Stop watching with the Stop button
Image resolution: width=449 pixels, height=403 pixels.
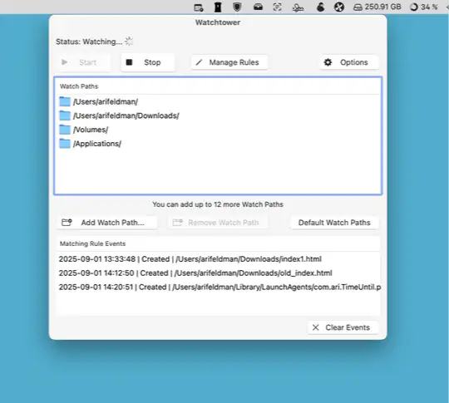pyautogui.click(x=148, y=62)
